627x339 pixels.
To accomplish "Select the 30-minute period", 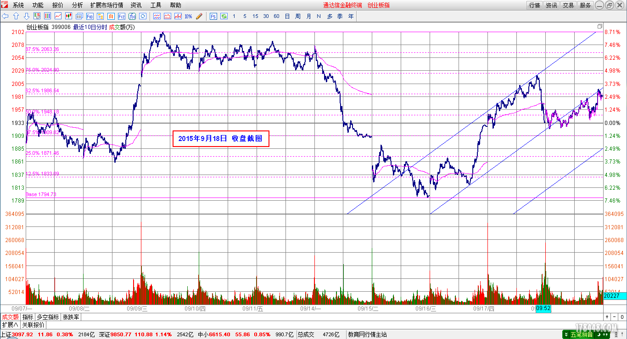I will pyautogui.click(x=266, y=16).
